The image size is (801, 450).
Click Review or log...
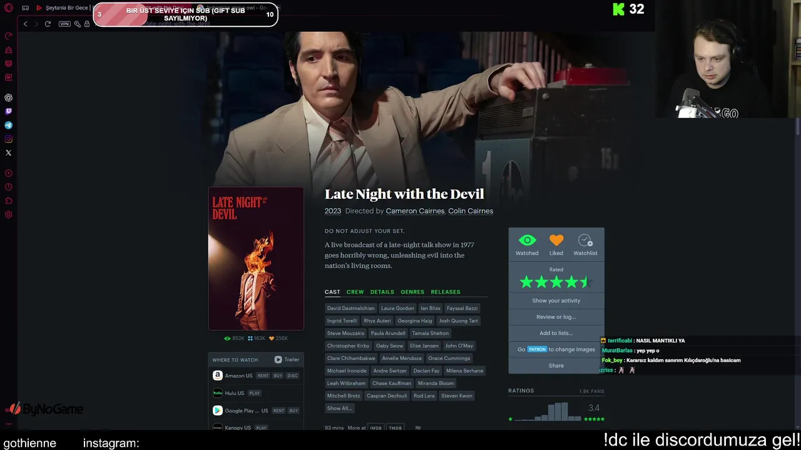point(556,317)
